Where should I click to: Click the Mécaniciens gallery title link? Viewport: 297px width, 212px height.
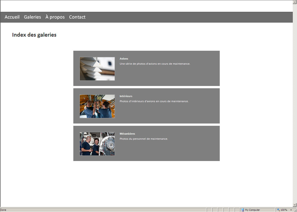[x=127, y=134]
